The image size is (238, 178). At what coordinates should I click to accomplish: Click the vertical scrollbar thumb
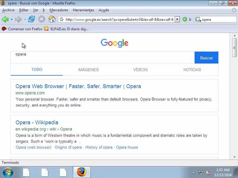(x=234, y=48)
